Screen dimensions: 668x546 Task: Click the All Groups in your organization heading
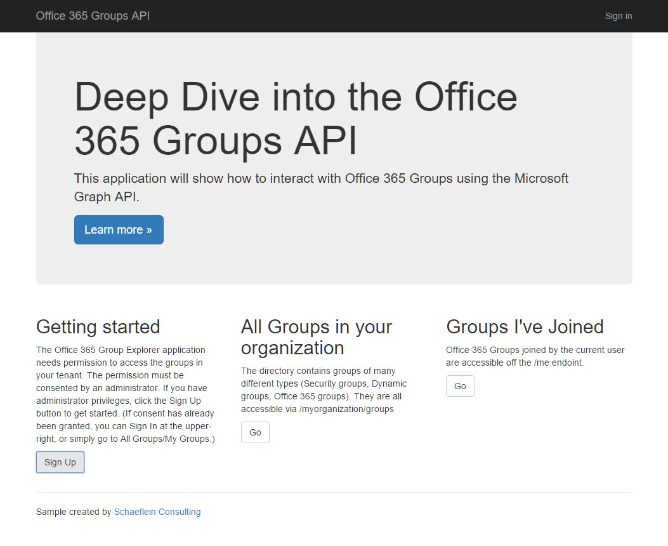point(316,337)
